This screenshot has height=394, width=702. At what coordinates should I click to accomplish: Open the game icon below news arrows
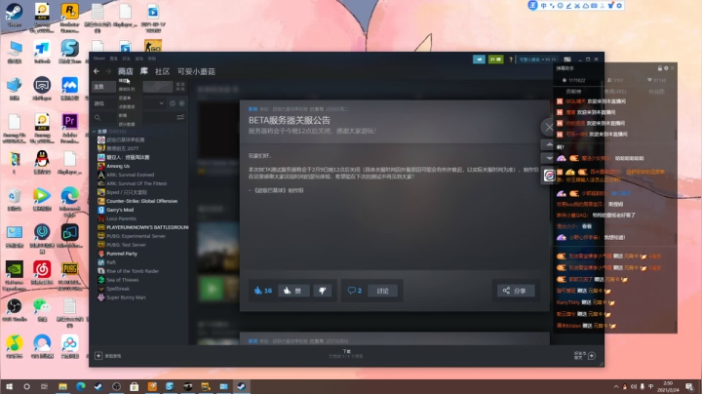pyautogui.click(x=549, y=176)
